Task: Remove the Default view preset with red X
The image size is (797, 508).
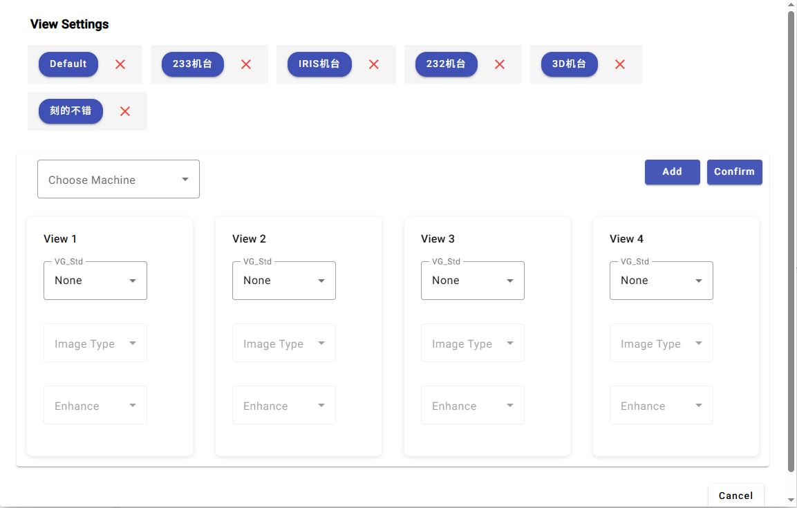Action: click(120, 64)
